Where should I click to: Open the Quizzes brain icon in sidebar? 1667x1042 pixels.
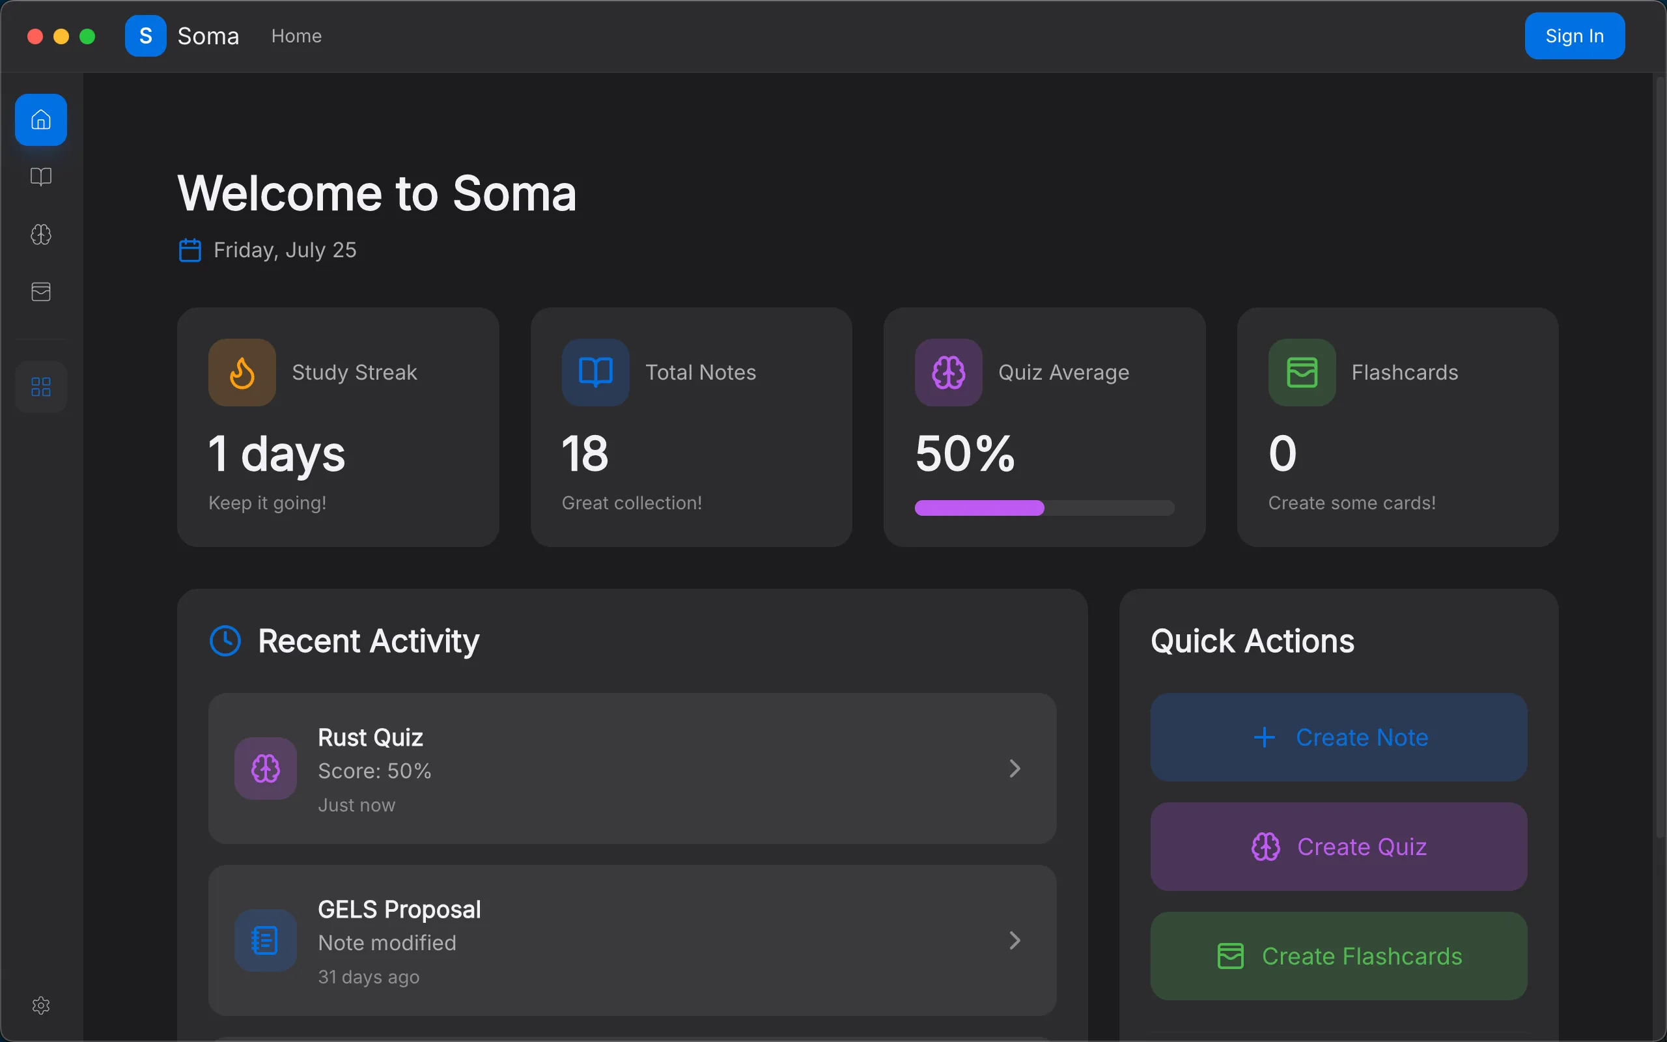click(40, 234)
